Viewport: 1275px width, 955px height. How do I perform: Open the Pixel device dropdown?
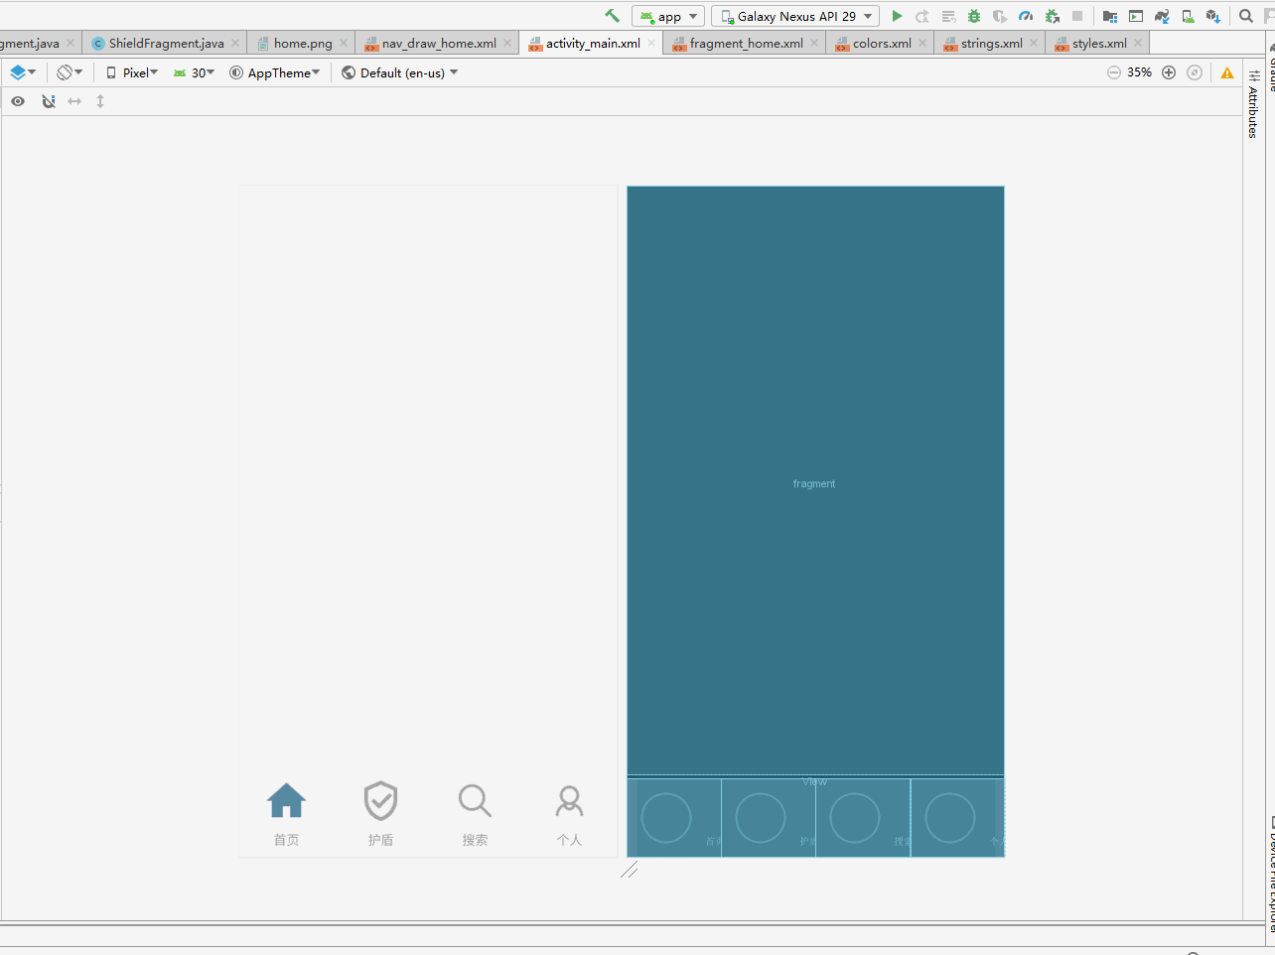click(x=132, y=72)
